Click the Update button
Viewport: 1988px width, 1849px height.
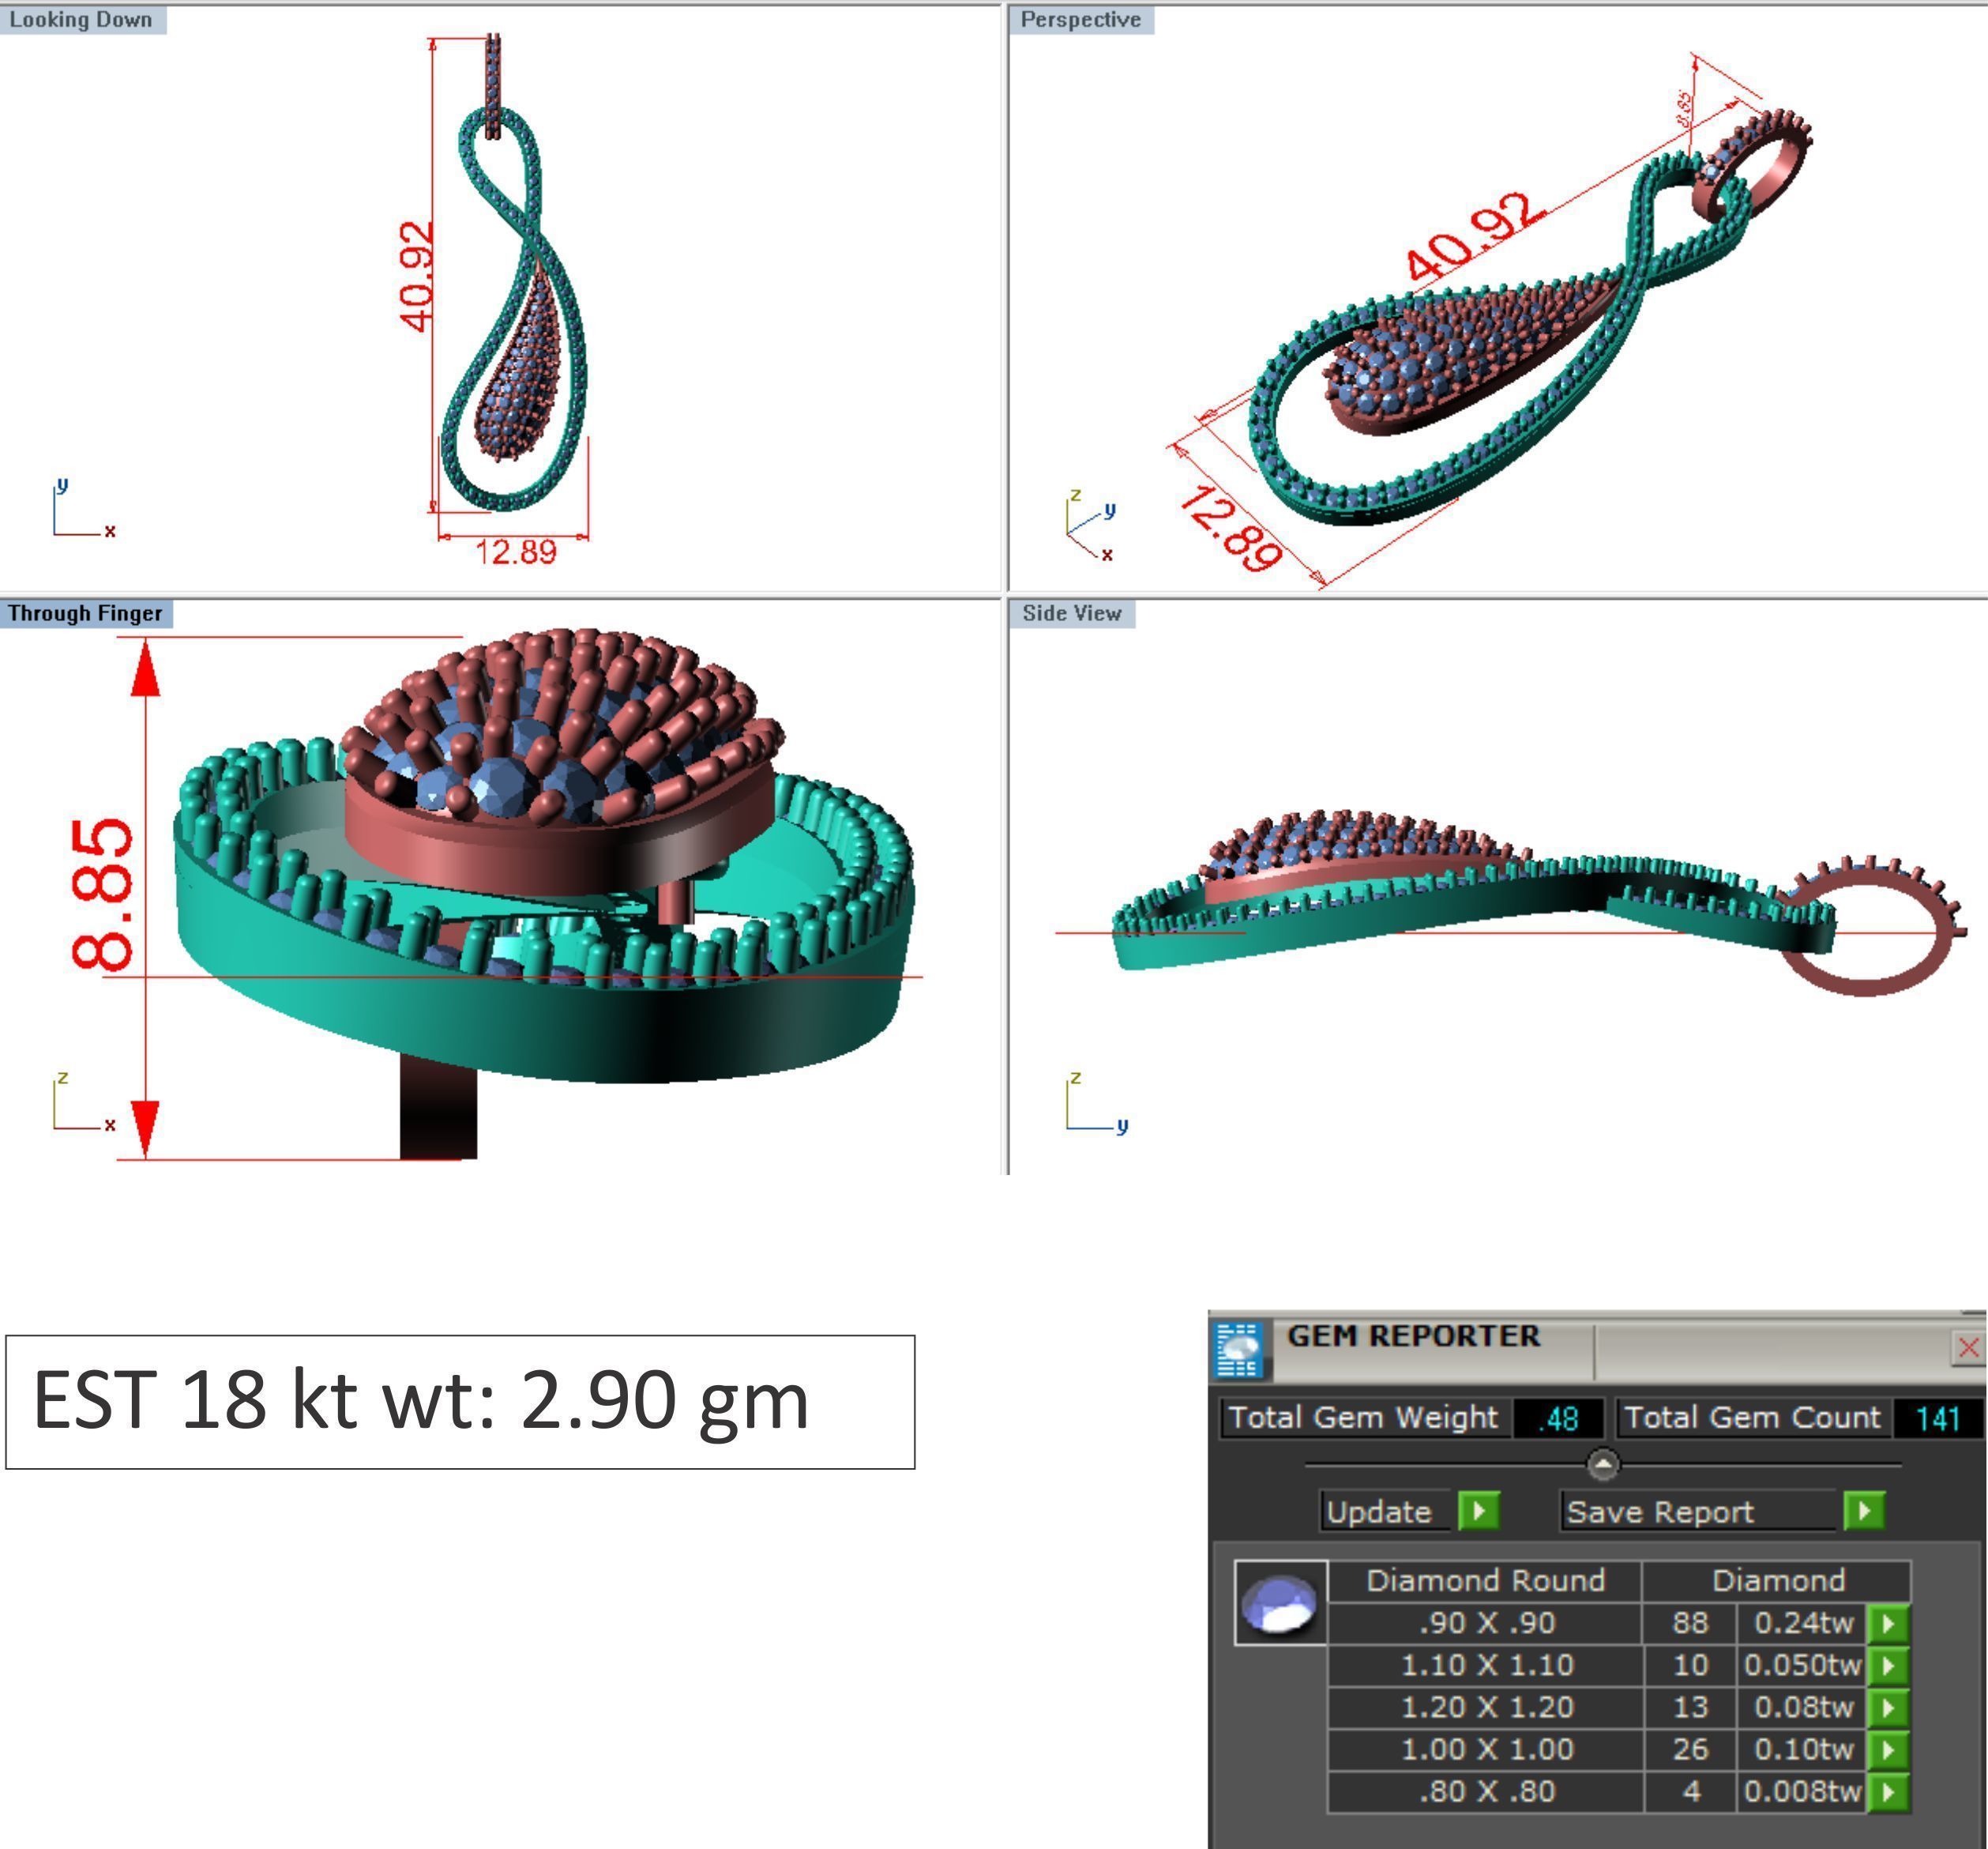1387,1511
